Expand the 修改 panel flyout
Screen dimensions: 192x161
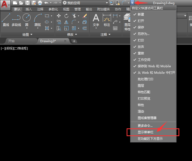pos(72,35)
